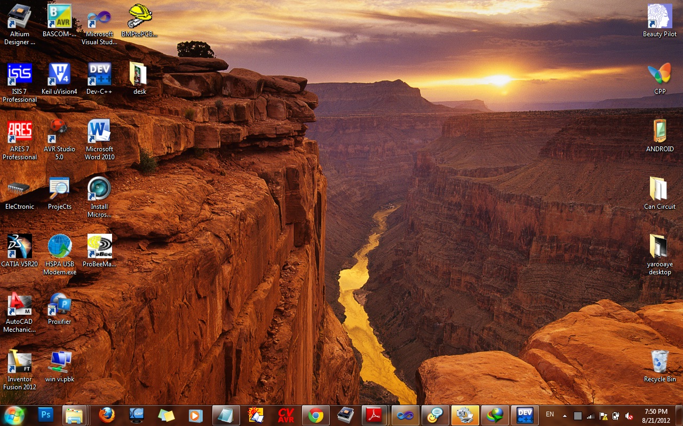The width and height of the screenshot is (683, 426).
Task: Click the Install Micros... desktop shortcut
Action: [99, 198]
